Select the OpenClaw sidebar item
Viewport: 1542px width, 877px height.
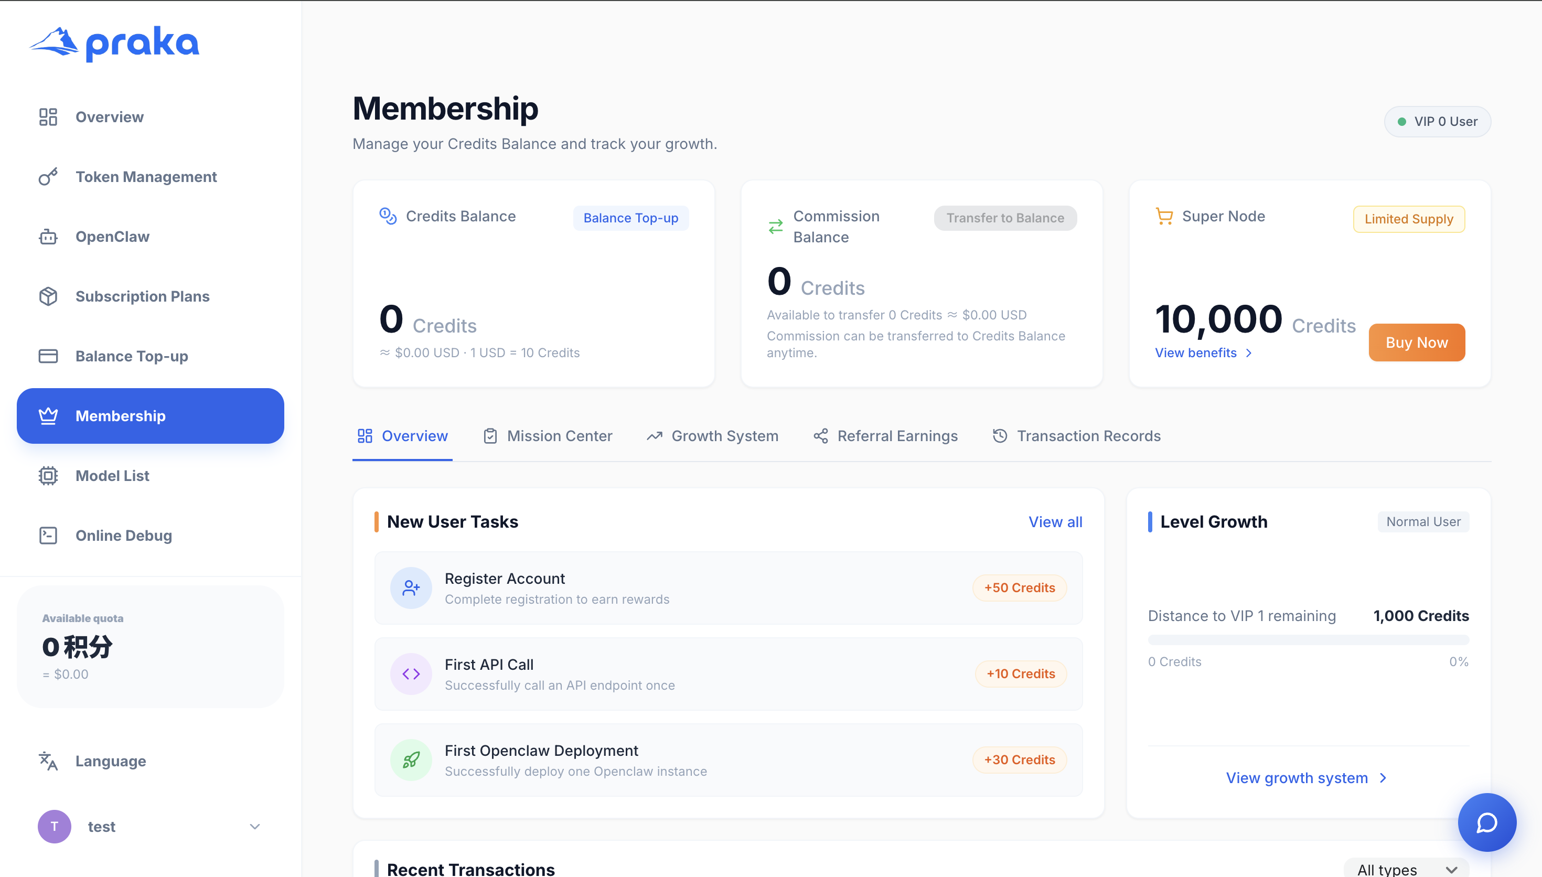pyautogui.click(x=112, y=236)
